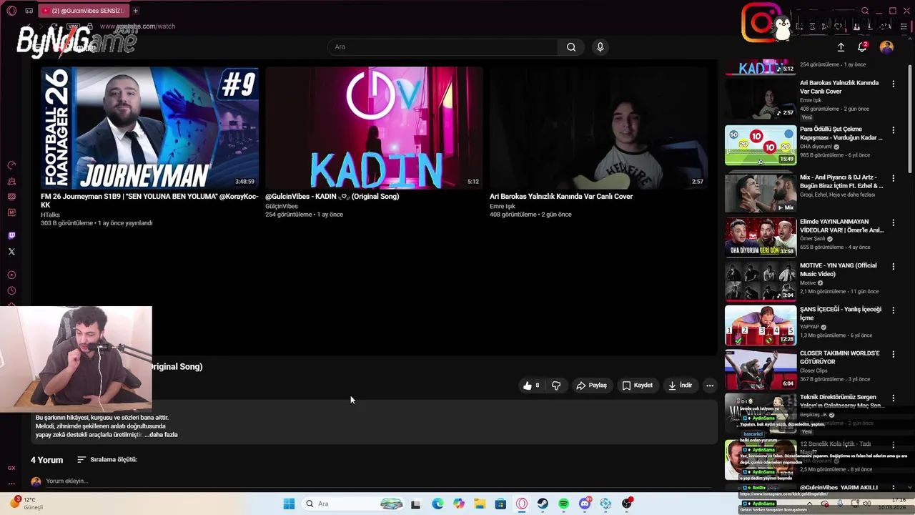Show hidden system tray icons chevron
The width and height of the screenshot is (915, 515).
809,504
